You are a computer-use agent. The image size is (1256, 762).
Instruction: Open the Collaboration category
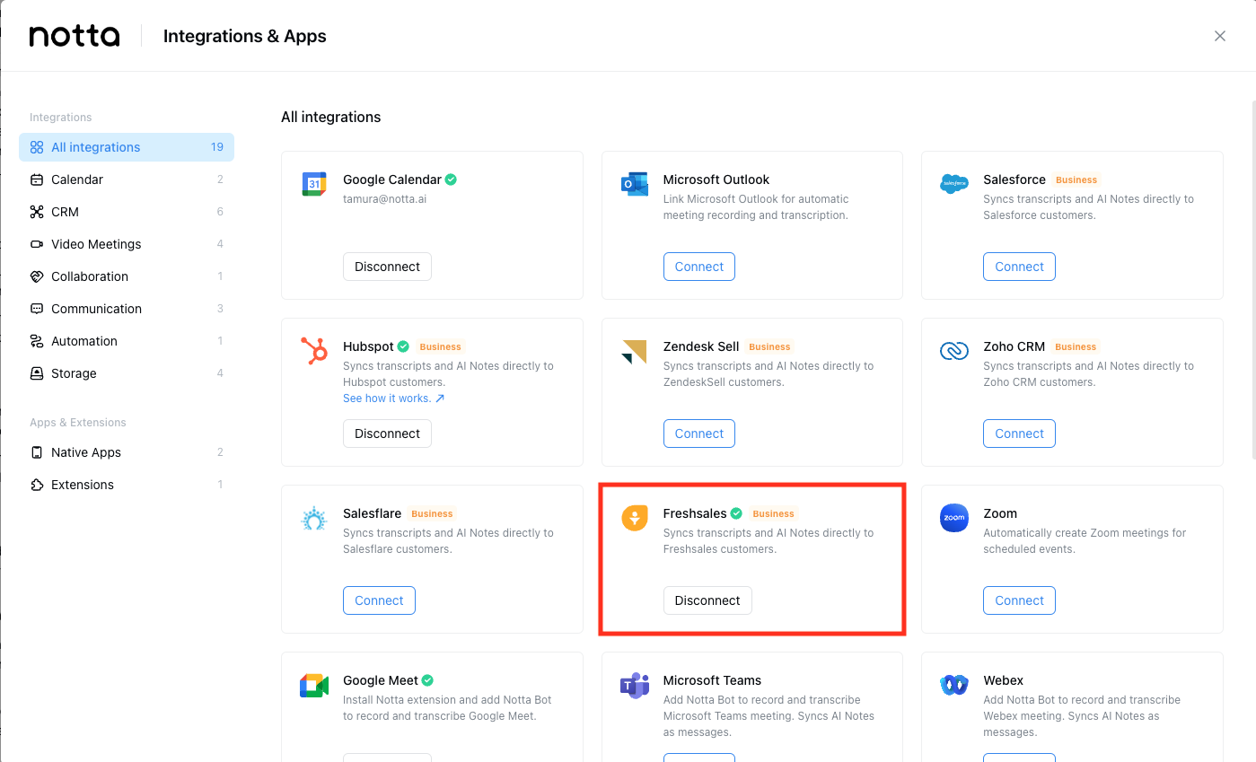click(x=127, y=276)
